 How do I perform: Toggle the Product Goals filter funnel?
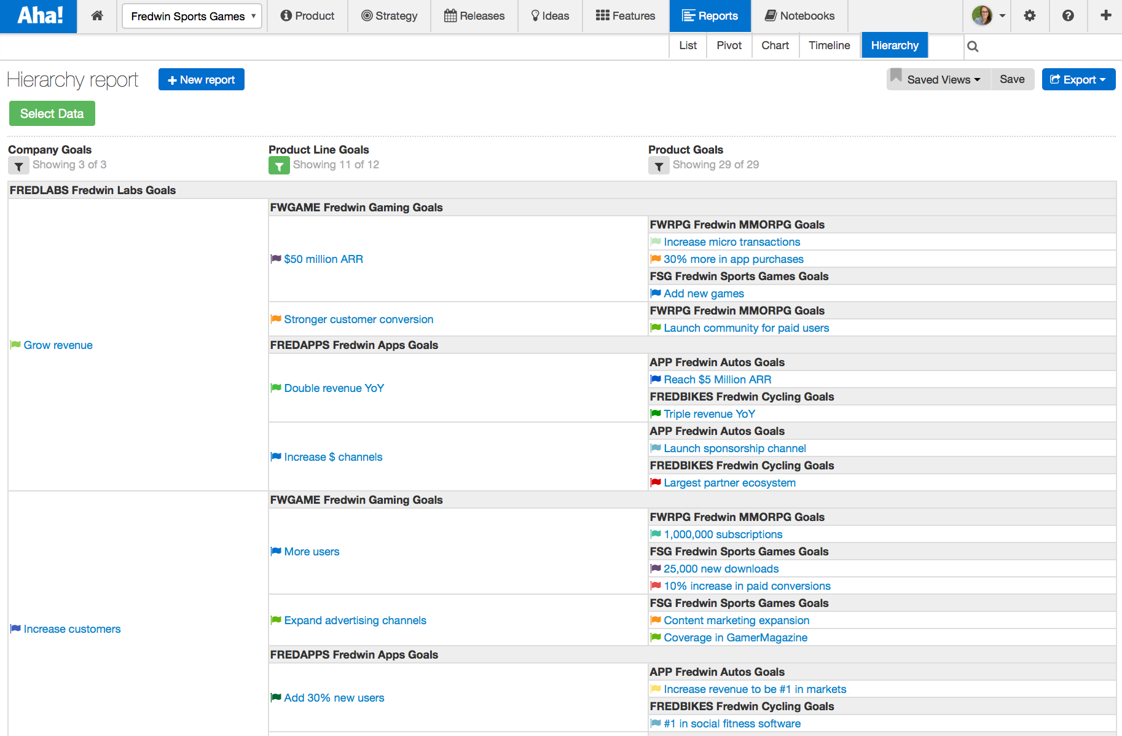coord(658,165)
